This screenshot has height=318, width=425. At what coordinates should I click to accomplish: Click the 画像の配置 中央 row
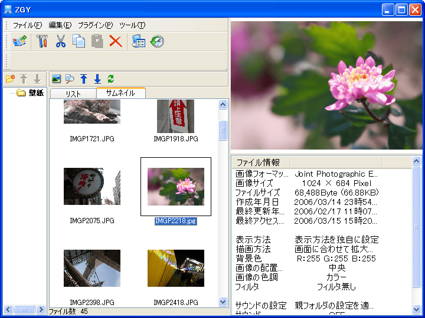point(307,268)
